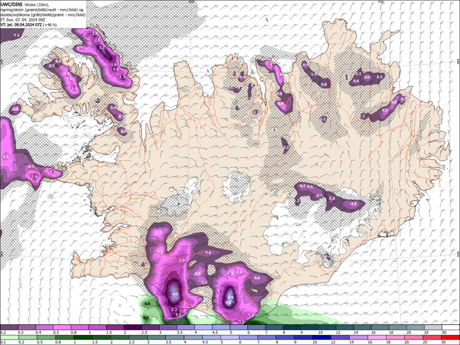Viewport: 460px width, 345px height.
Task: Click the '1.1' value on the map
Action: click(80, 48)
